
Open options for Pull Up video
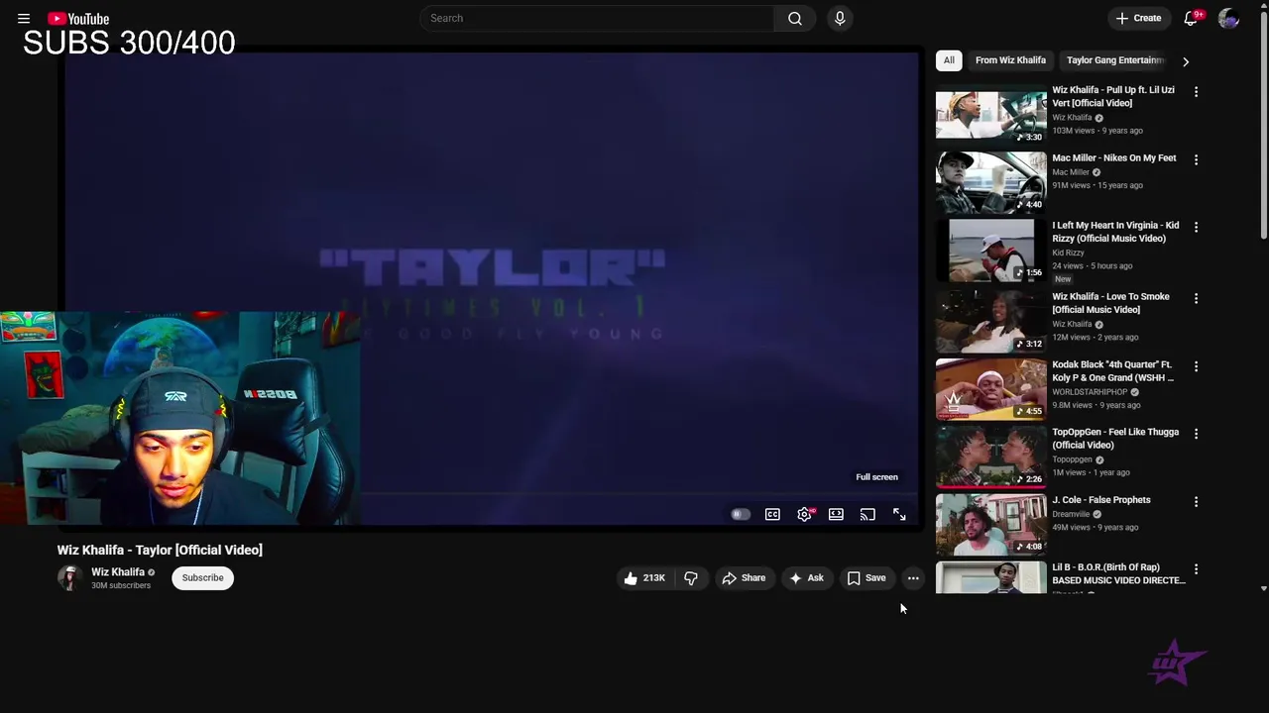click(1196, 91)
